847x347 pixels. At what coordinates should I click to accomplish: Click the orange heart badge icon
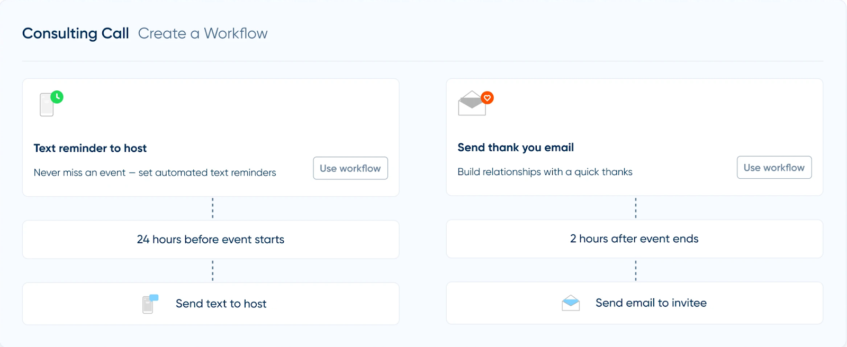[486, 97]
